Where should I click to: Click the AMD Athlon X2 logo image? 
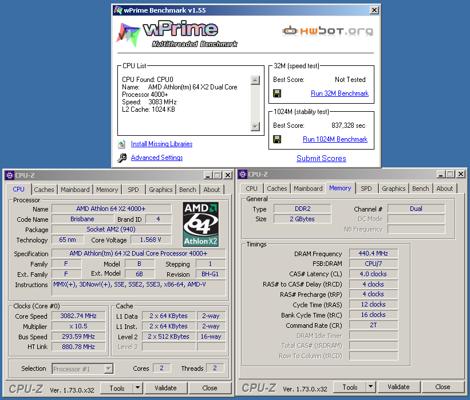point(200,224)
